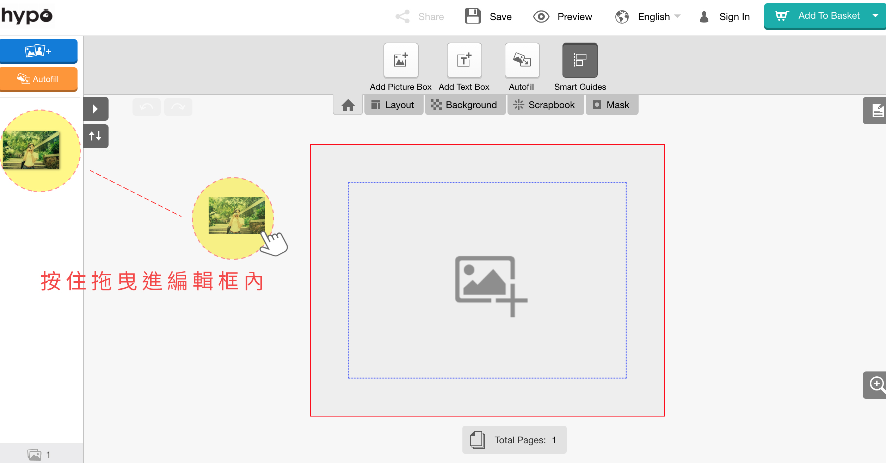886x463 pixels.
Task: Toggle Smart Guides on or off
Action: tap(580, 60)
